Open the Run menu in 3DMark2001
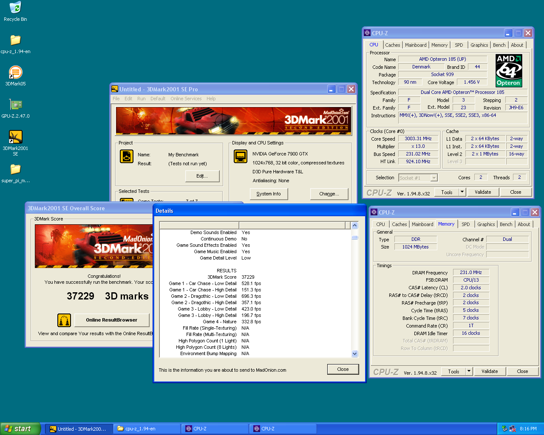This screenshot has height=435, width=544. [x=141, y=99]
